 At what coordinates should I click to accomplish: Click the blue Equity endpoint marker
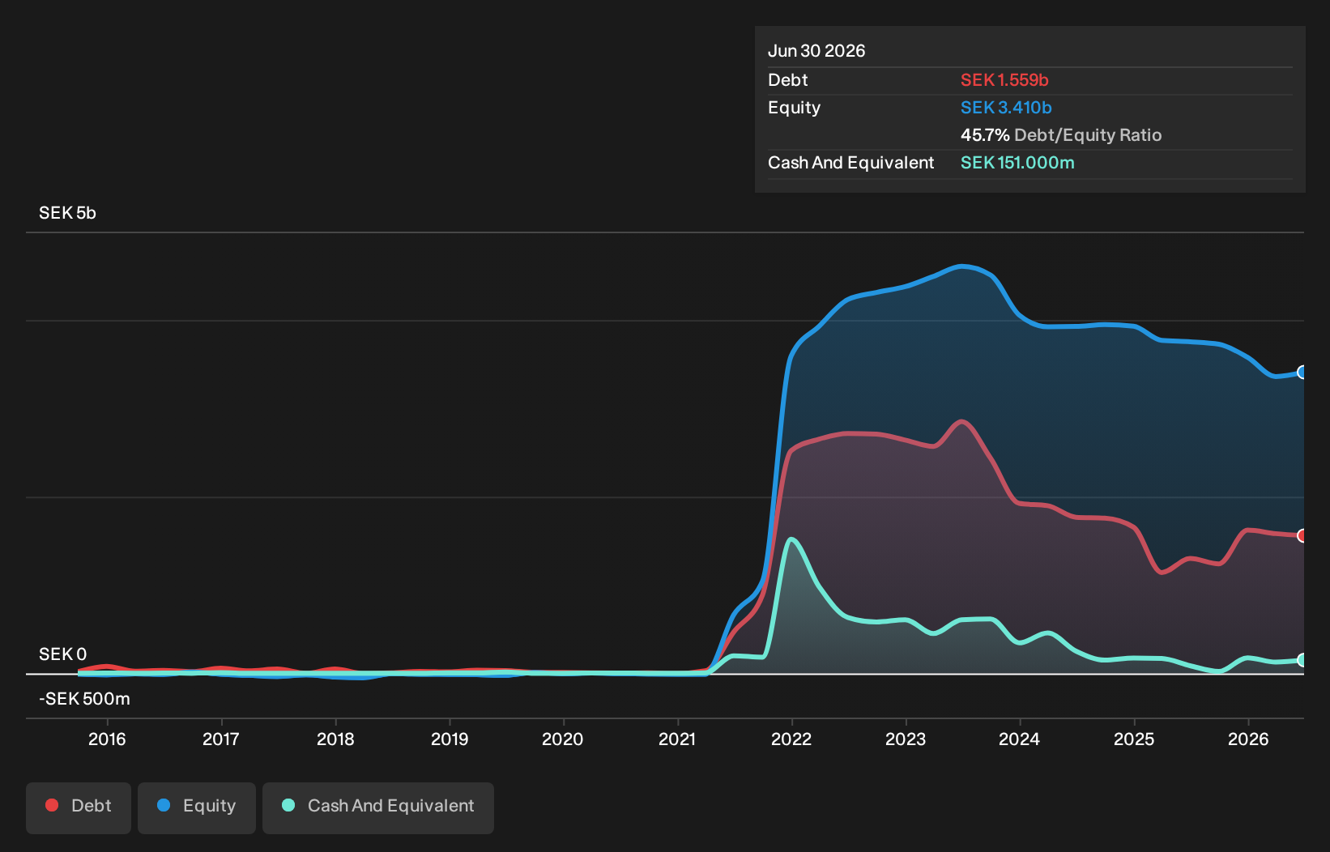1302,373
